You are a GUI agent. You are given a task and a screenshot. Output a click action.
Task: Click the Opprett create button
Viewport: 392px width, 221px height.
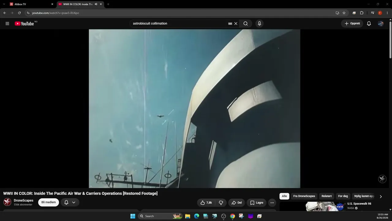click(x=352, y=24)
